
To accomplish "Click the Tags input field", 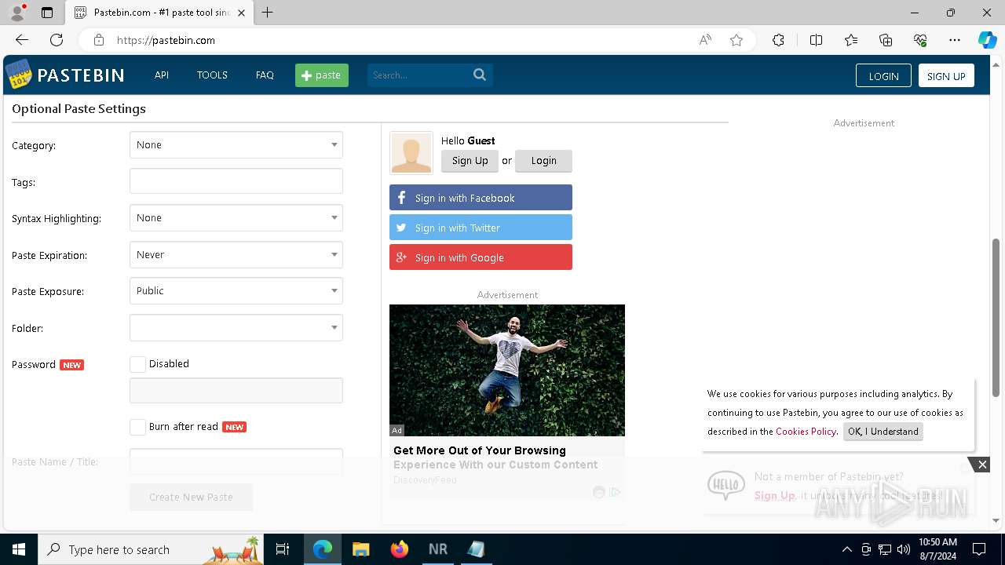I will pos(236,181).
